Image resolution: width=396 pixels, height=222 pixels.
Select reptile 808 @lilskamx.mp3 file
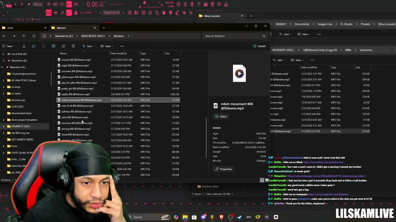pyautogui.click(x=118, y=94)
